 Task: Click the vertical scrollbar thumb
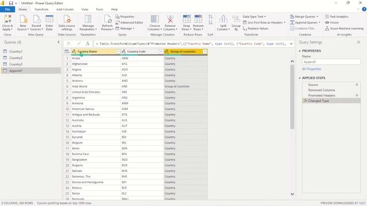click(x=292, y=97)
